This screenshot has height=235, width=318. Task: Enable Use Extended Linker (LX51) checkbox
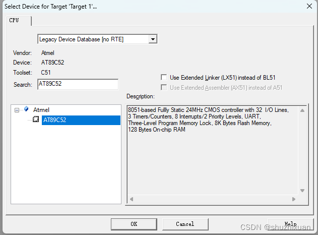tap(164, 77)
